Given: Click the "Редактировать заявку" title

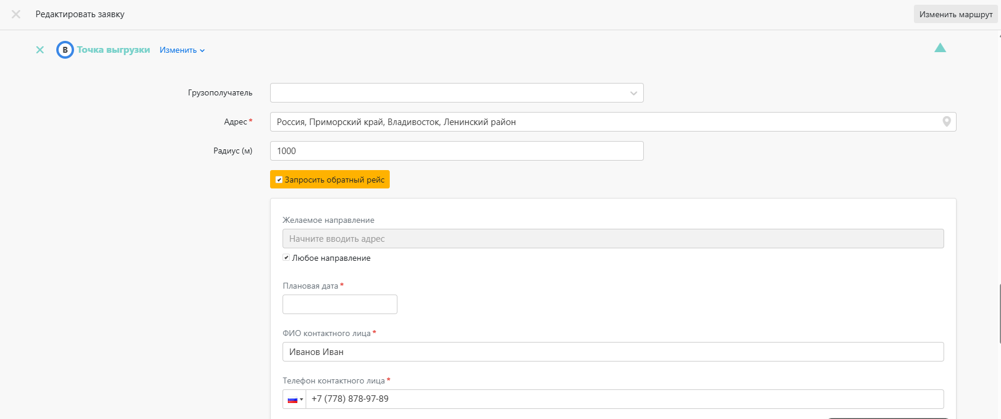Looking at the screenshot, I should (x=80, y=14).
